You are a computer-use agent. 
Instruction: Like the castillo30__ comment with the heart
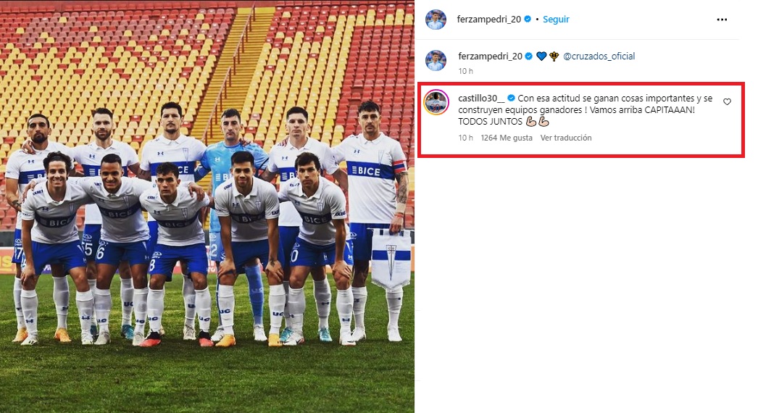click(x=727, y=101)
